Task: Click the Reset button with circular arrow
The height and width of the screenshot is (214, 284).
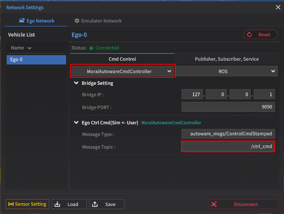Action: (x=261, y=34)
